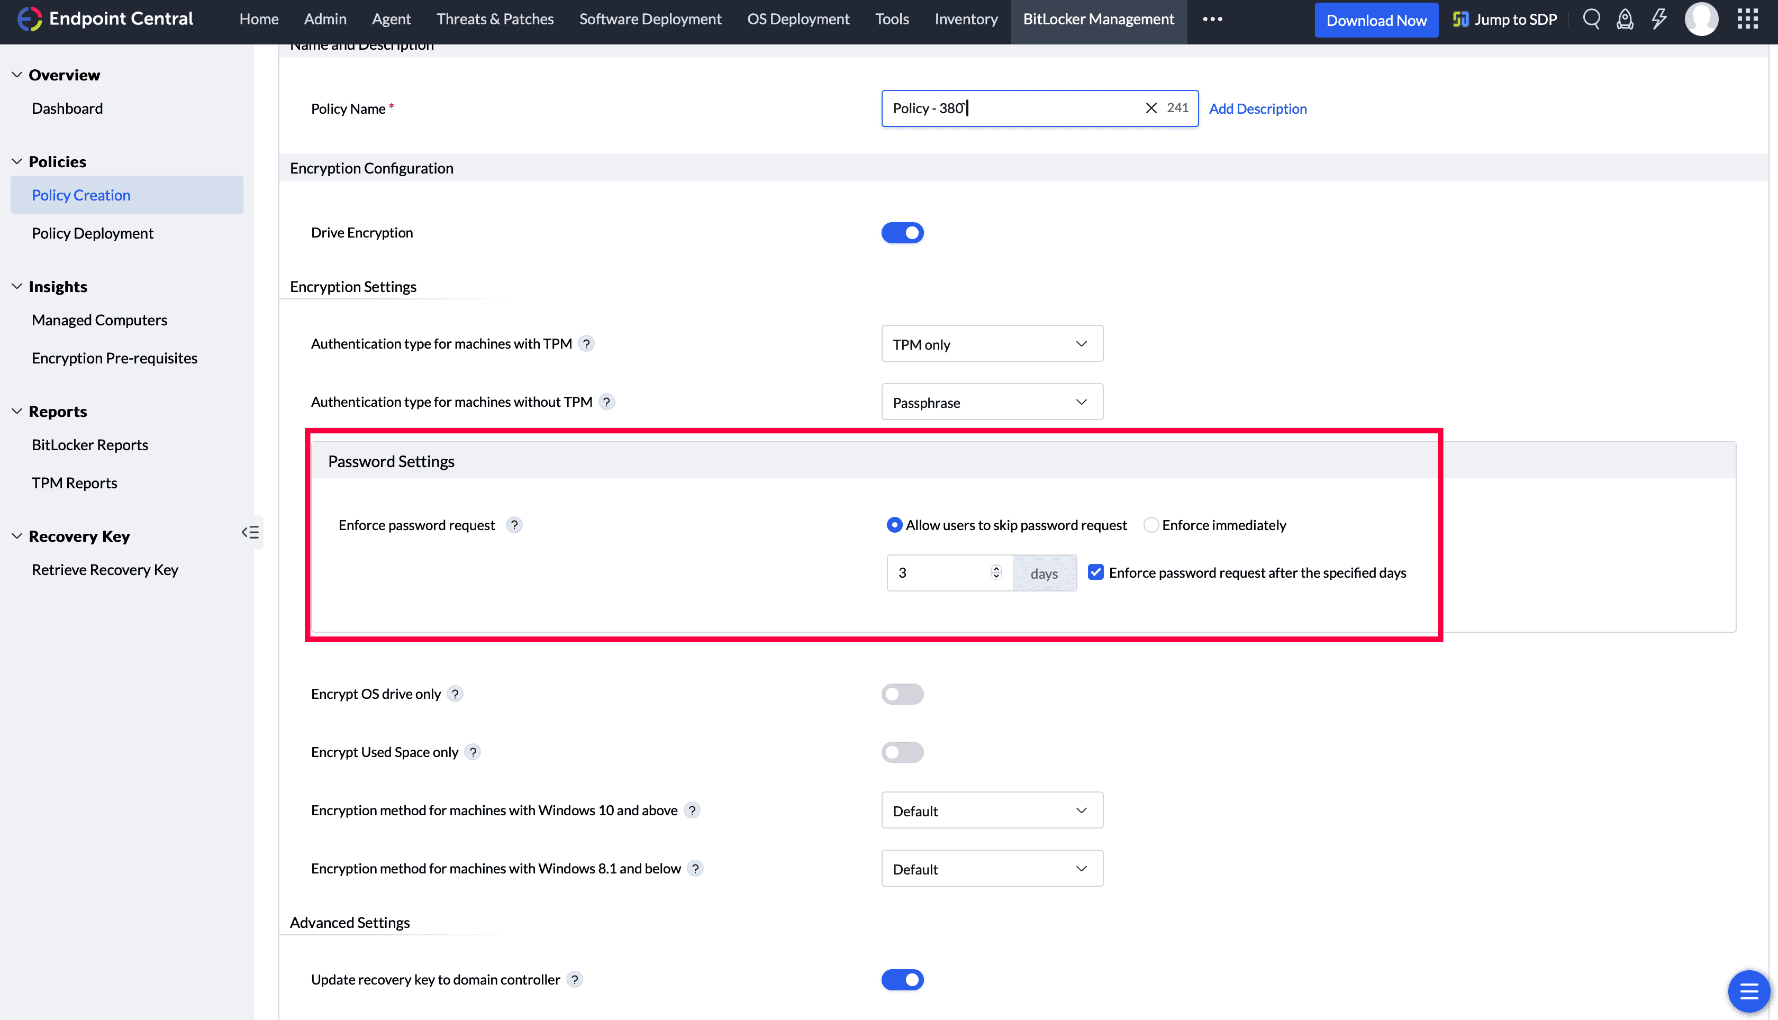Collapse the Reports sidebar section
Viewport: 1778px width, 1020px height.
click(17, 411)
